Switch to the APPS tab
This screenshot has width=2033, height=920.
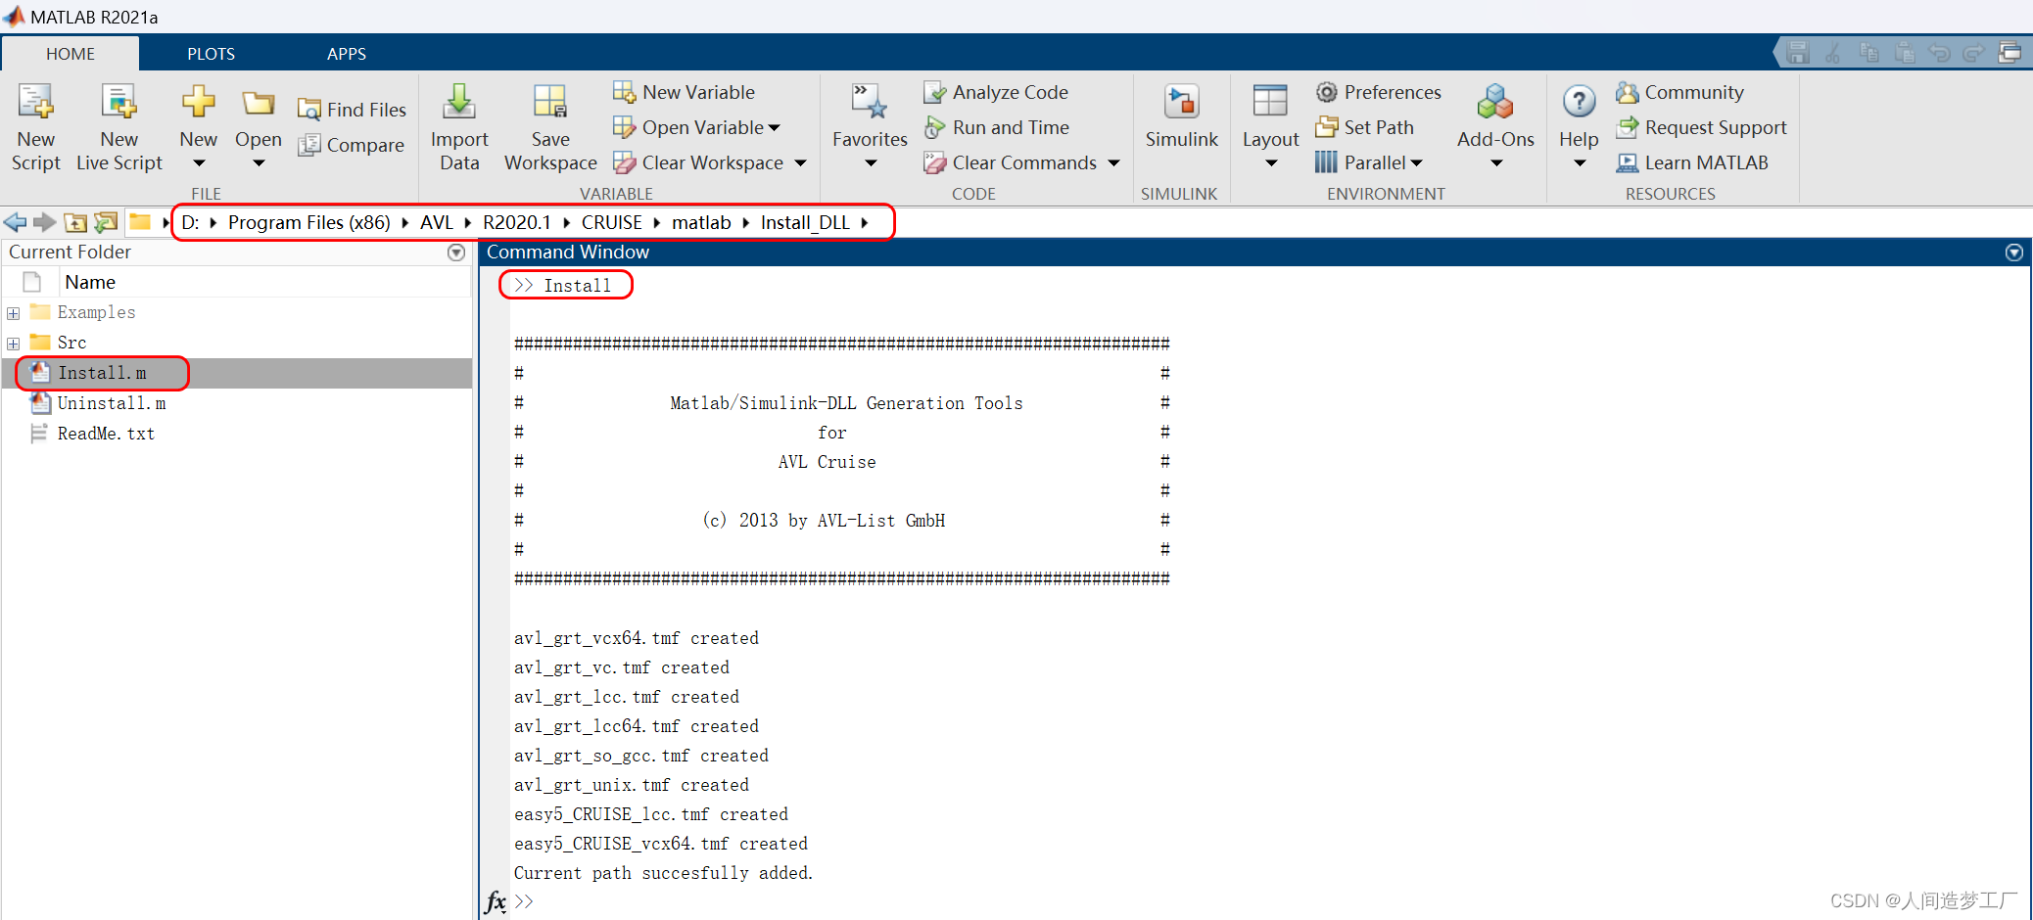coord(347,54)
